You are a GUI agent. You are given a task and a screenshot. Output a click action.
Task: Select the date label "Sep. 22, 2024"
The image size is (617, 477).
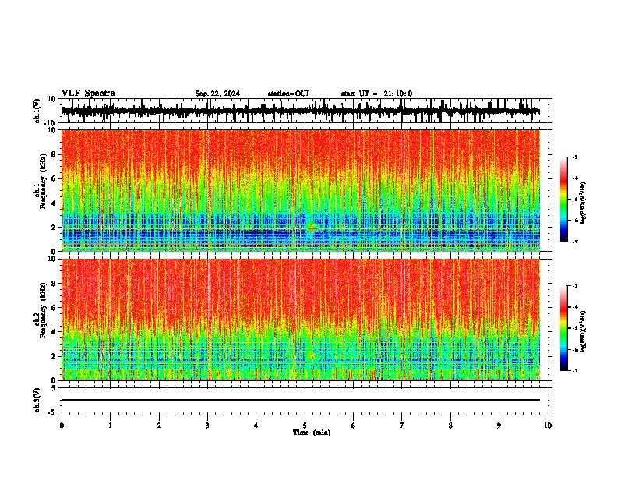pos(217,94)
